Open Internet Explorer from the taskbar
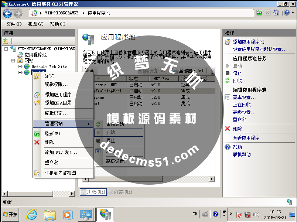 click(32, 214)
